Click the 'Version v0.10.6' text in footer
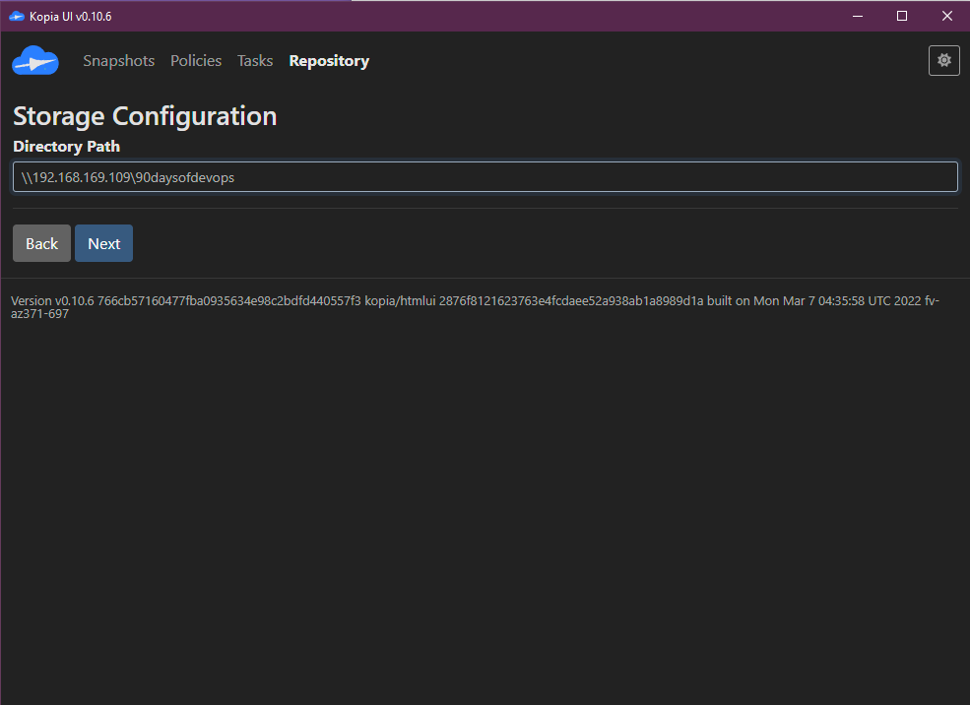This screenshot has height=705, width=970. (x=52, y=301)
